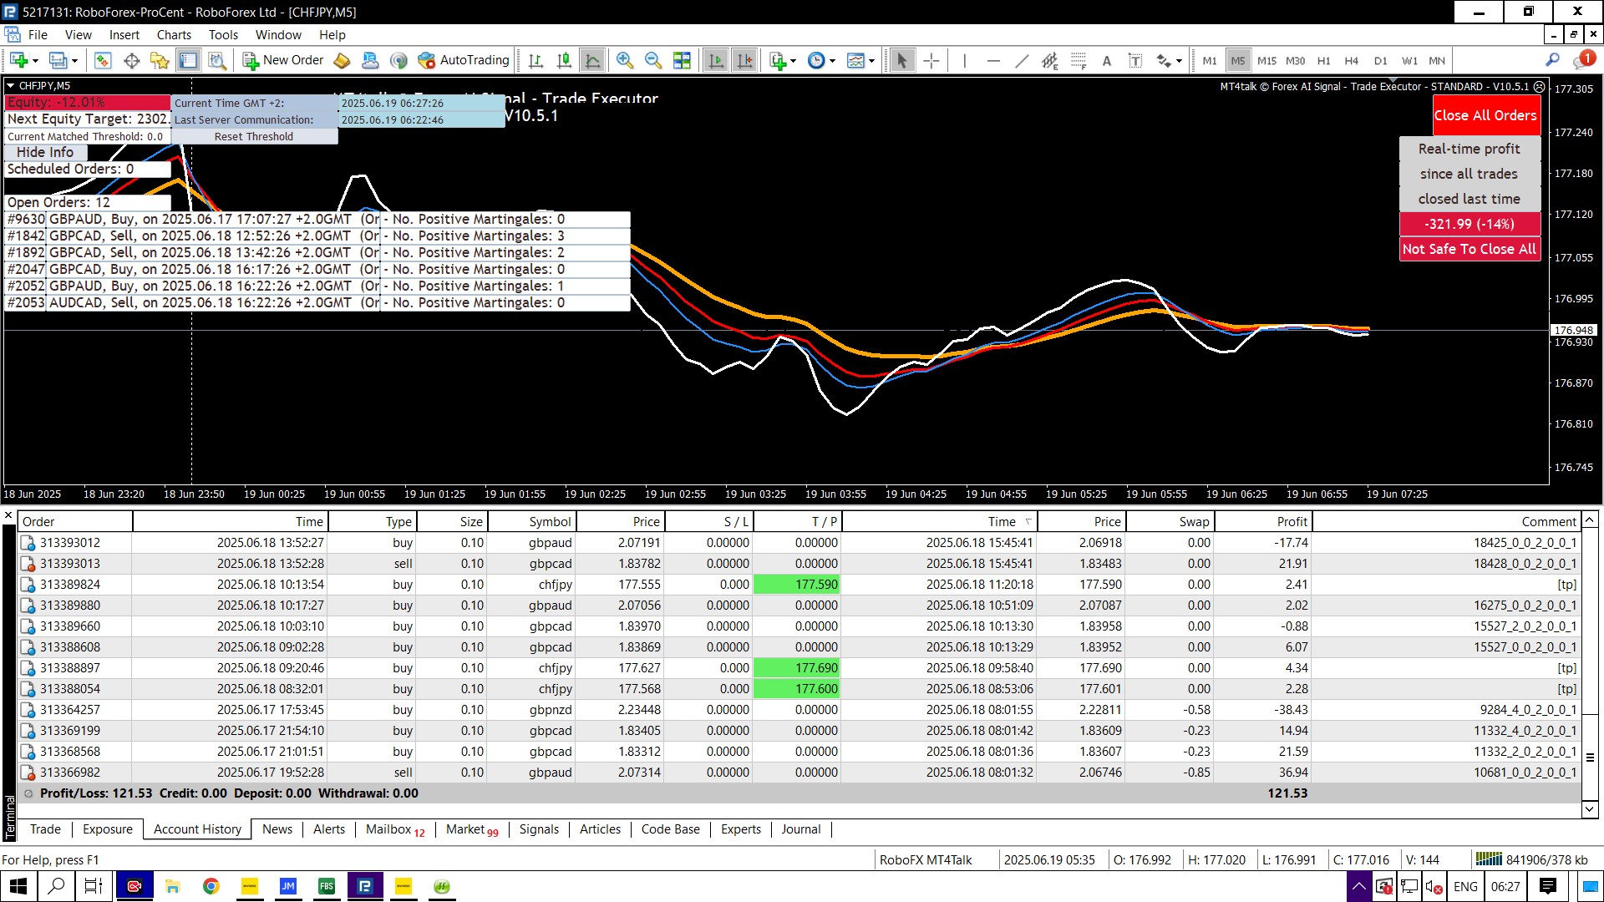Open the New Chart dropdown arrow
The height and width of the screenshot is (902, 1604).
coord(35,61)
